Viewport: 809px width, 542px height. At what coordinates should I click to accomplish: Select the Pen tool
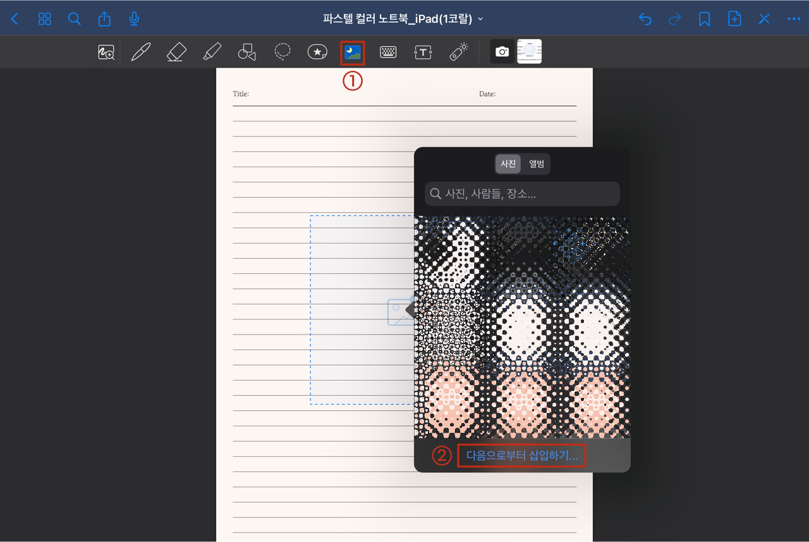[141, 52]
